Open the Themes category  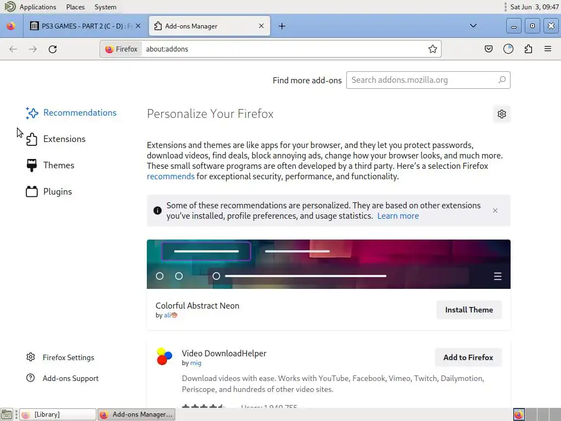50,166
